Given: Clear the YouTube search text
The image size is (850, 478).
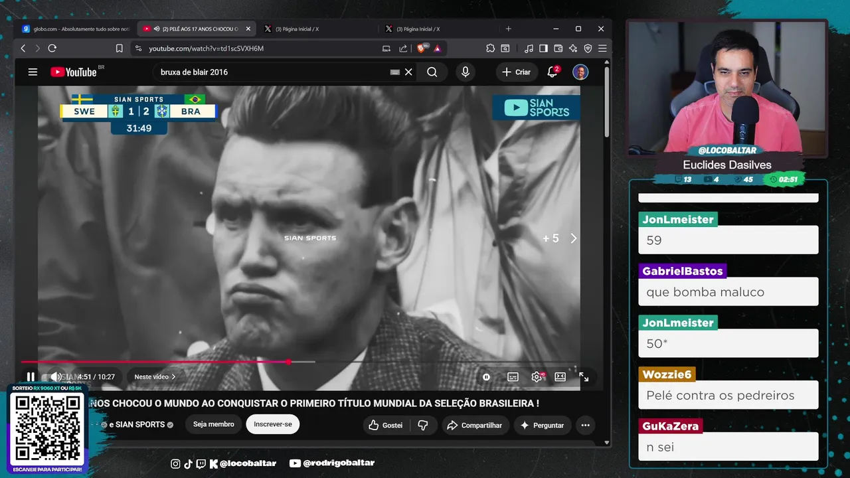Looking at the screenshot, I should [408, 72].
